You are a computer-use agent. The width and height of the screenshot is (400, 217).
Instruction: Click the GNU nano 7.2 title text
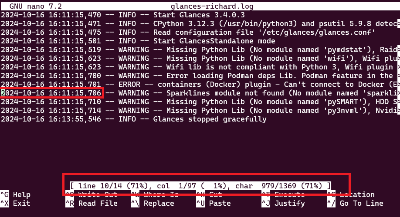coord(35,6)
